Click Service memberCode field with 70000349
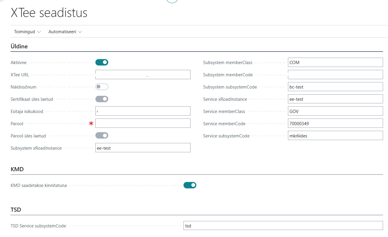 pyautogui.click(x=335, y=123)
